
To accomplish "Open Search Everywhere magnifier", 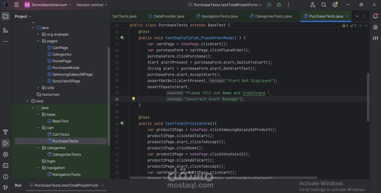I will (324, 5).
